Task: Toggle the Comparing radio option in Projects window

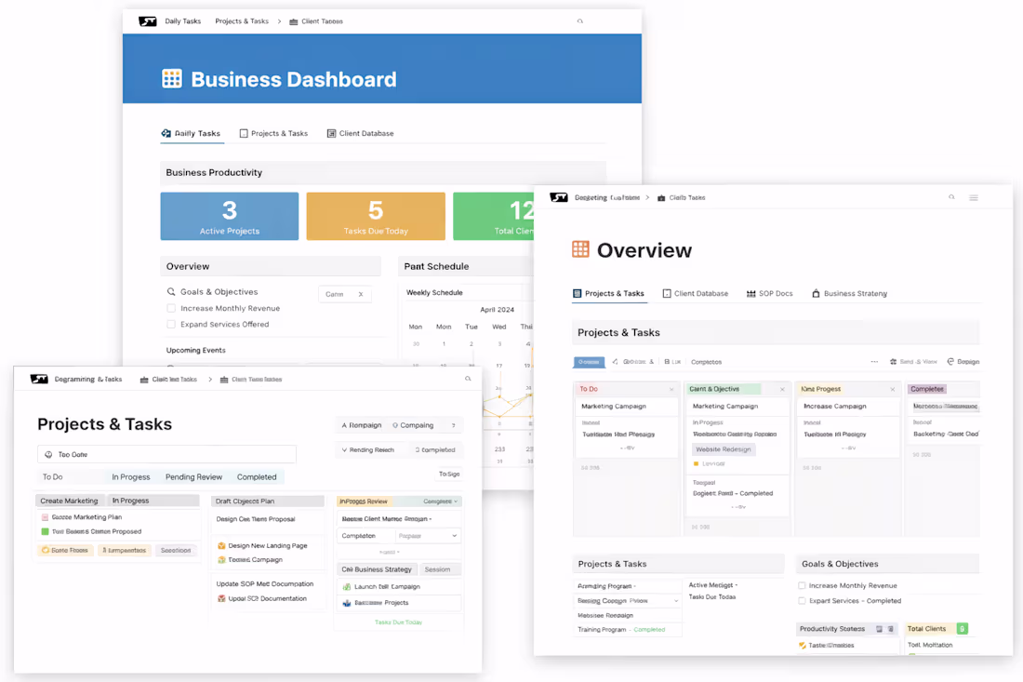Action: point(395,425)
